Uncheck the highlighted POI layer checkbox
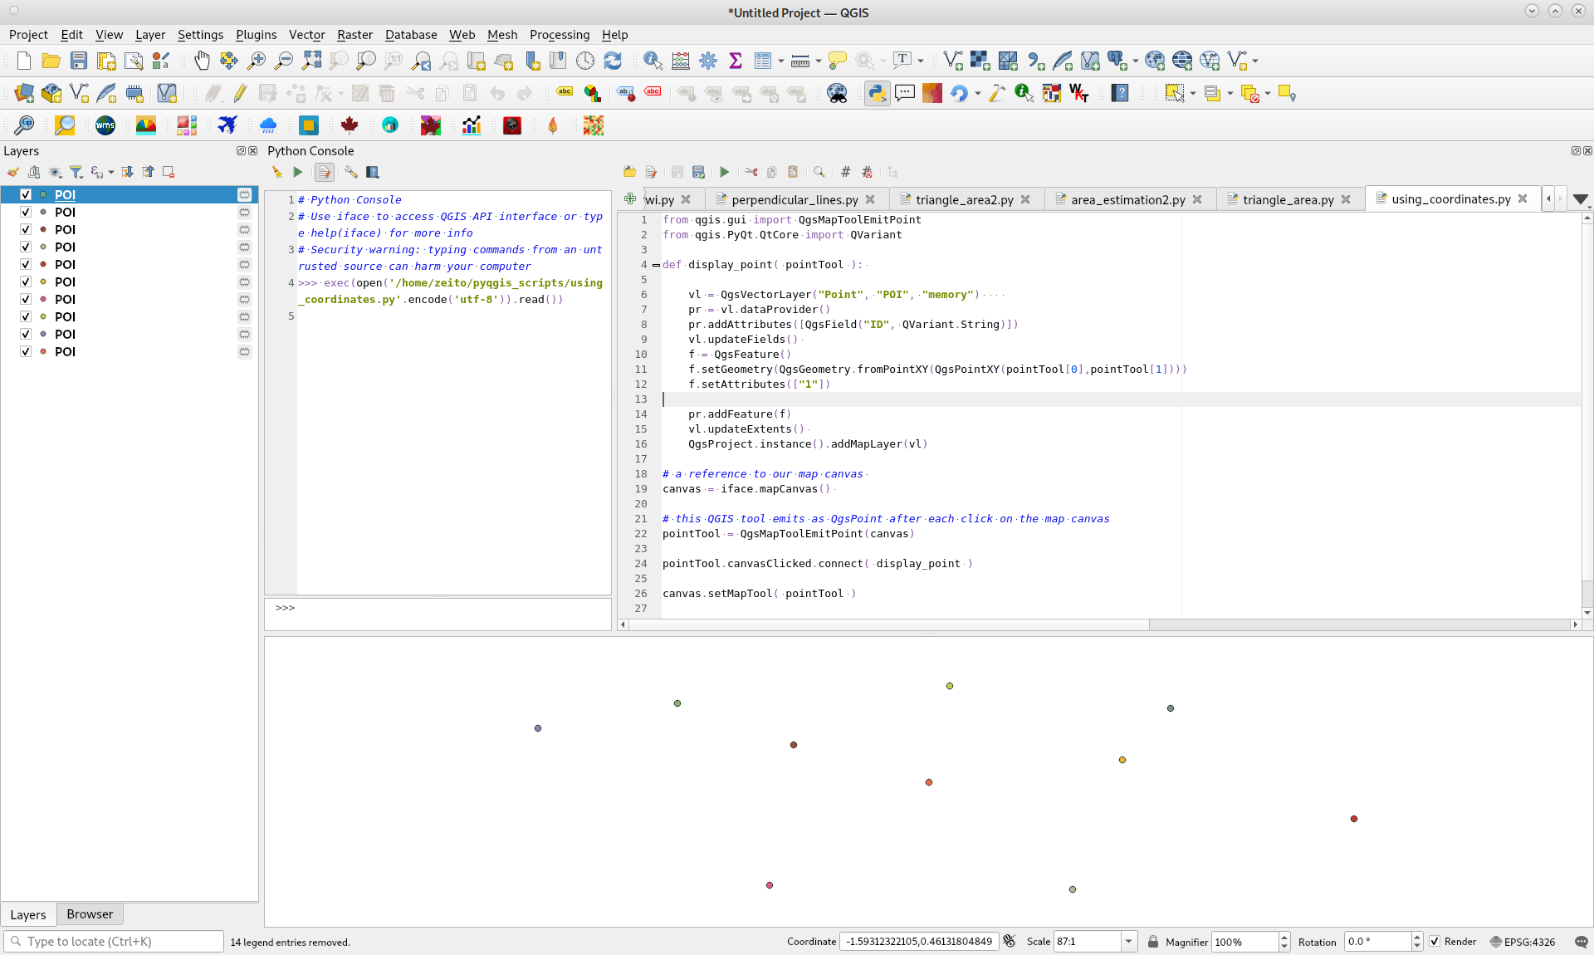The image size is (1594, 955). [x=26, y=194]
